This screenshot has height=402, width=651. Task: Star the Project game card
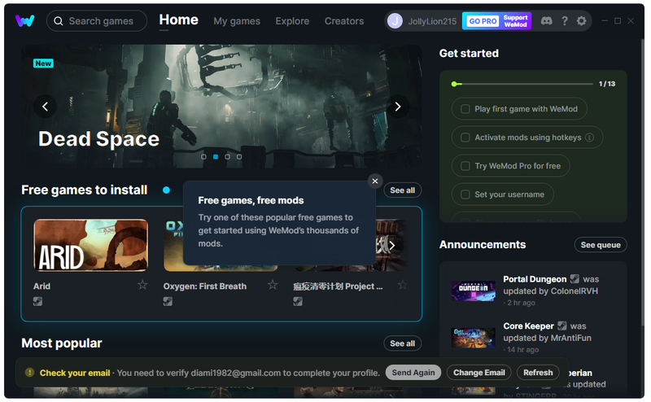(402, 285)
